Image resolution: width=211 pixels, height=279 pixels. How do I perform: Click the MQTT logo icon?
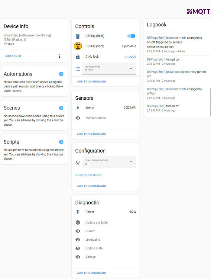click(x=199, y=12)
